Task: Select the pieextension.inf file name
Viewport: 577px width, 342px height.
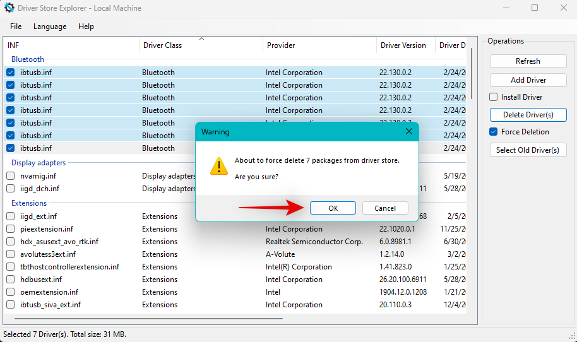Action: point(47,228)
